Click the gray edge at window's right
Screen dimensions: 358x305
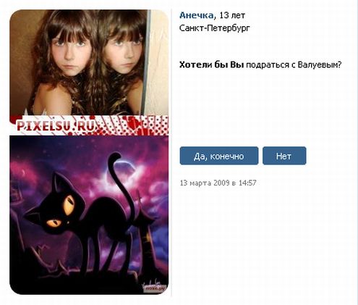357,152
